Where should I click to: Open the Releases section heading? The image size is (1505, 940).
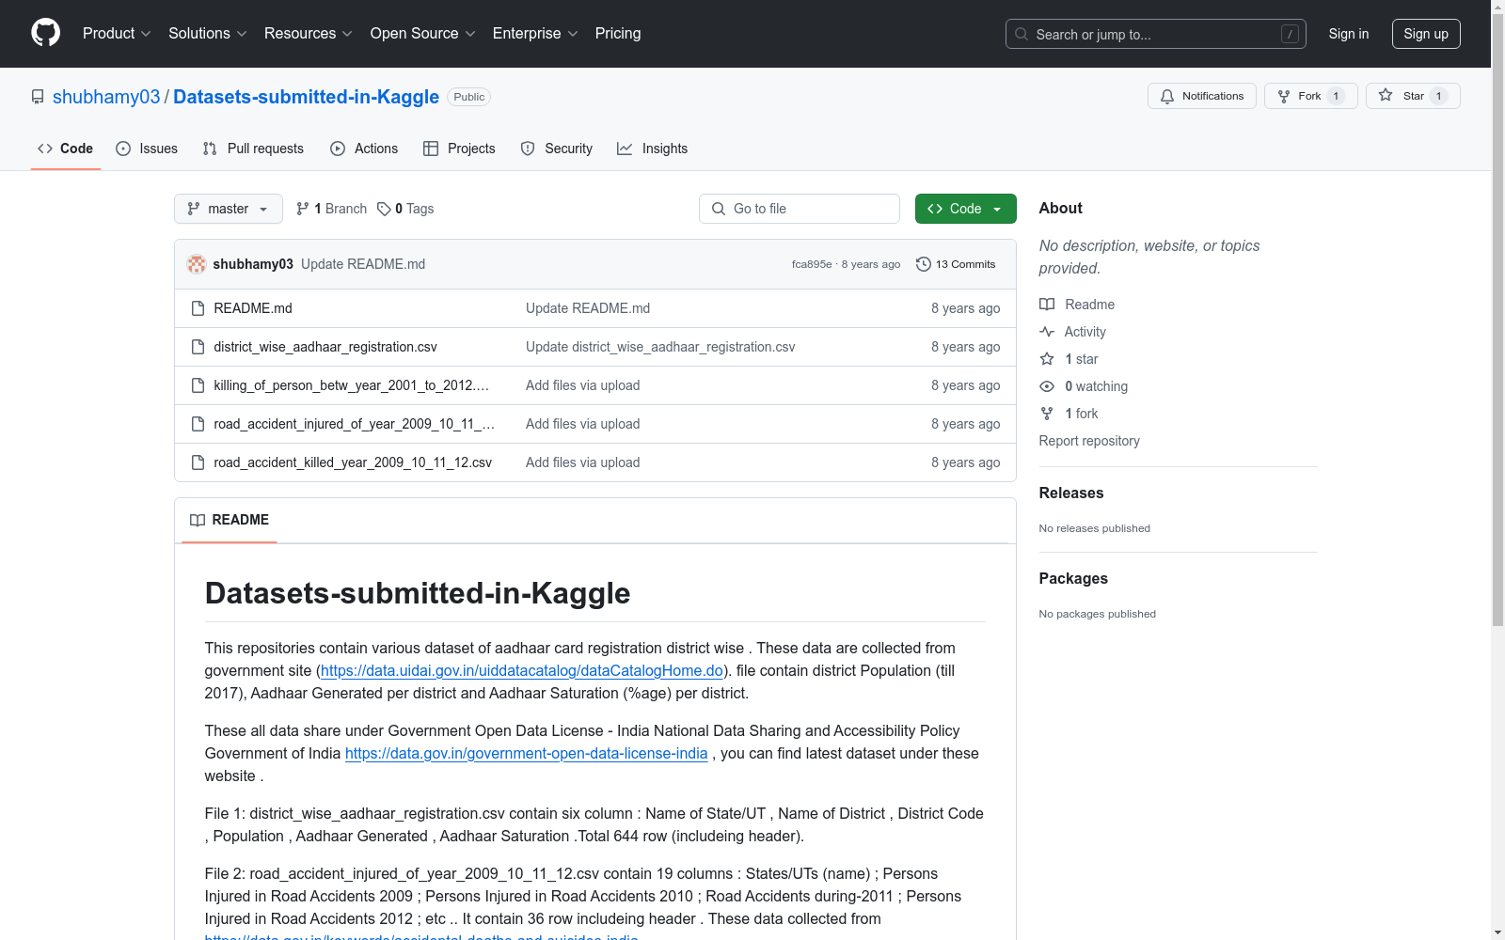click(x=1071, y=493)
